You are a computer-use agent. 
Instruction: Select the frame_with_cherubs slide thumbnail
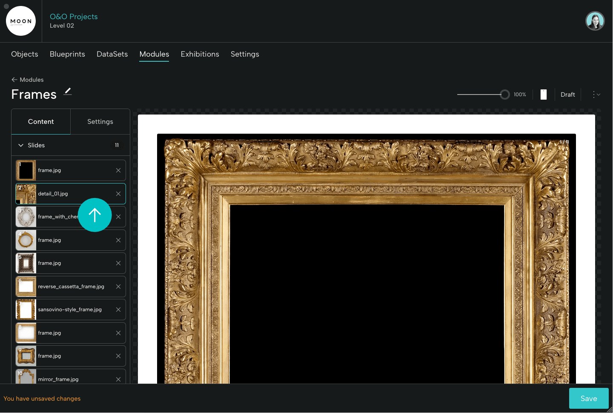tap(26, 217)
